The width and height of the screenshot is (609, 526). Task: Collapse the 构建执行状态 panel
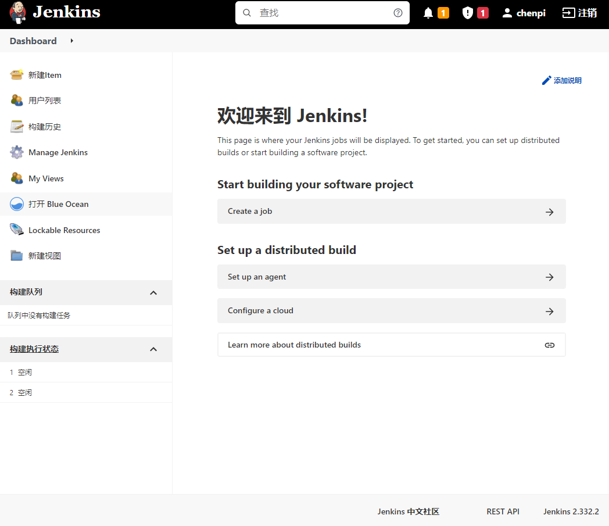pyautogui.click(x=153, y=349)
